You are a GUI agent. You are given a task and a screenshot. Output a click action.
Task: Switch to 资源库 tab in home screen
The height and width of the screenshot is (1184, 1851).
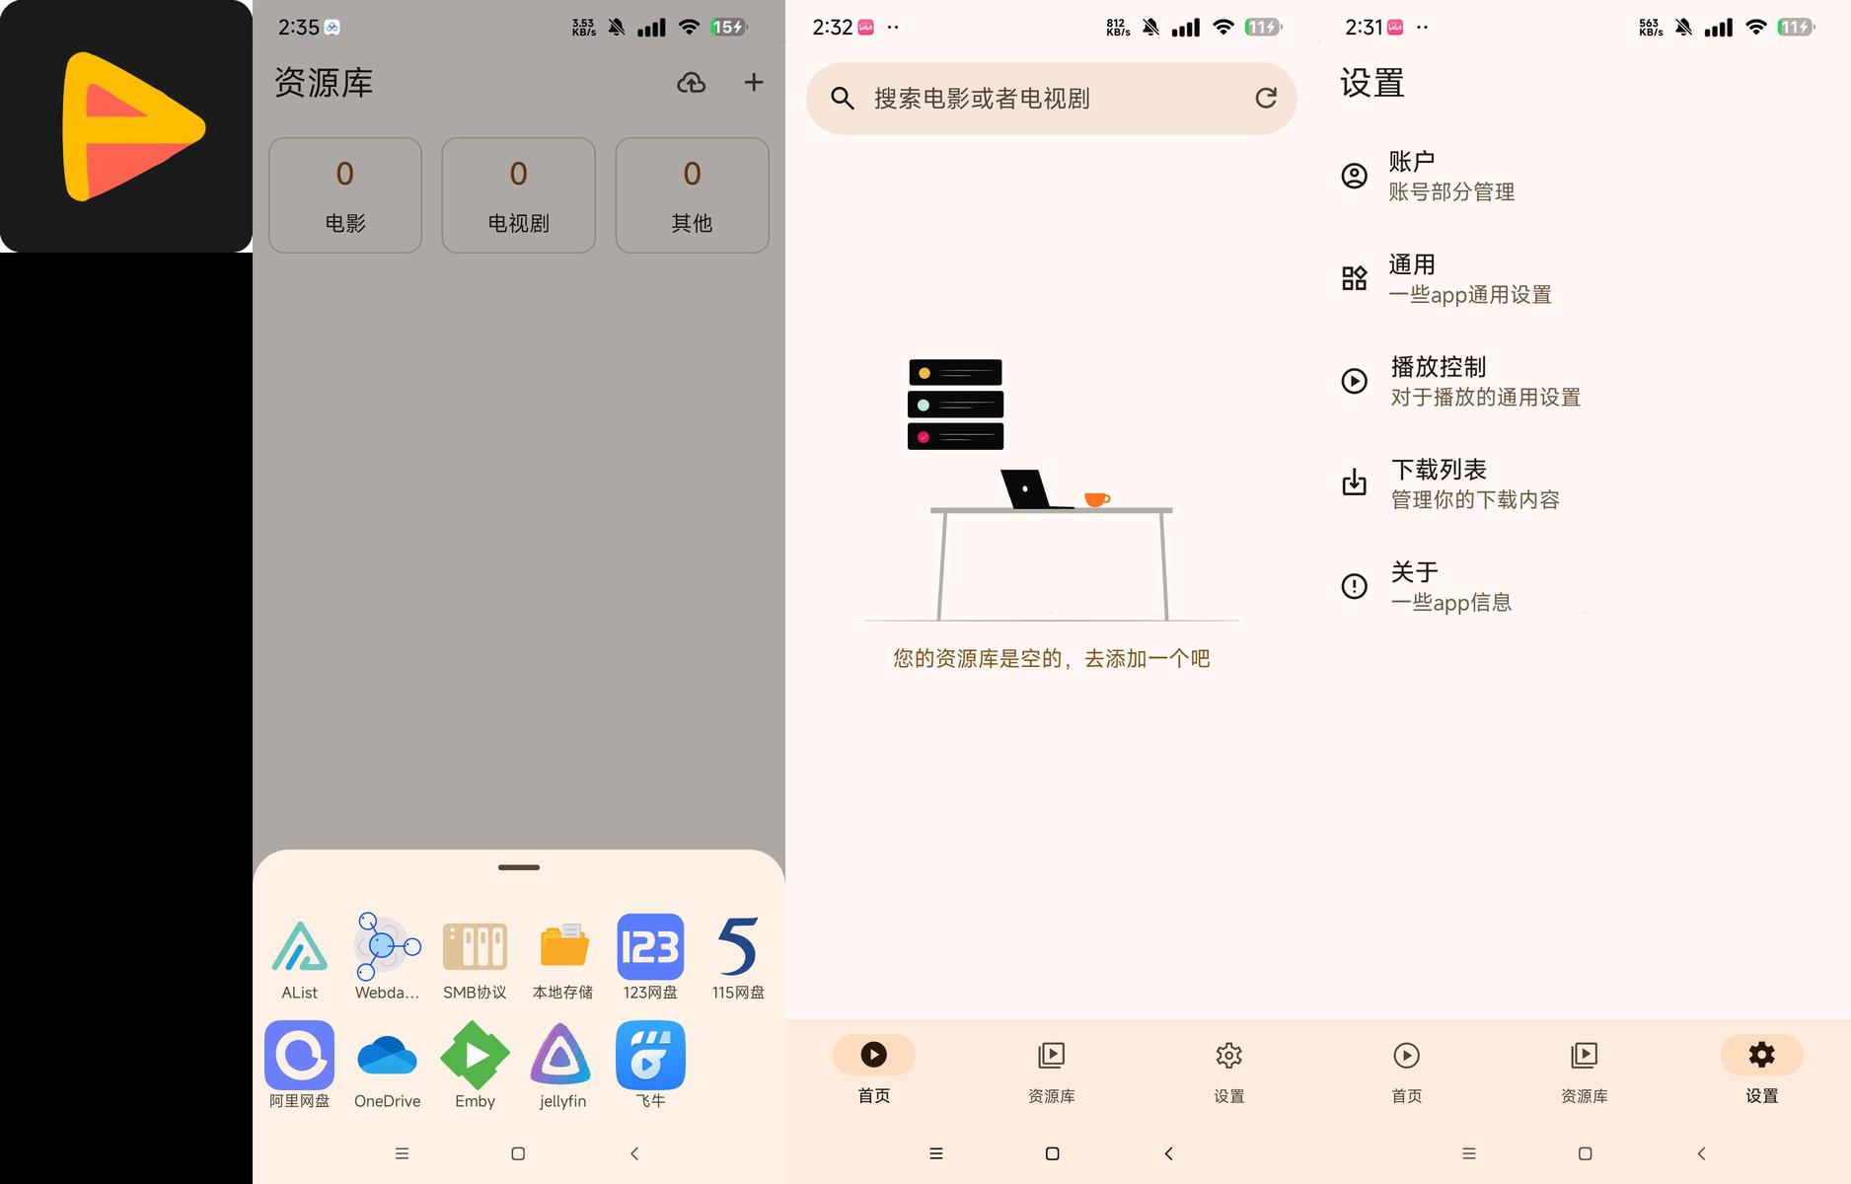pos(1052,1071)
